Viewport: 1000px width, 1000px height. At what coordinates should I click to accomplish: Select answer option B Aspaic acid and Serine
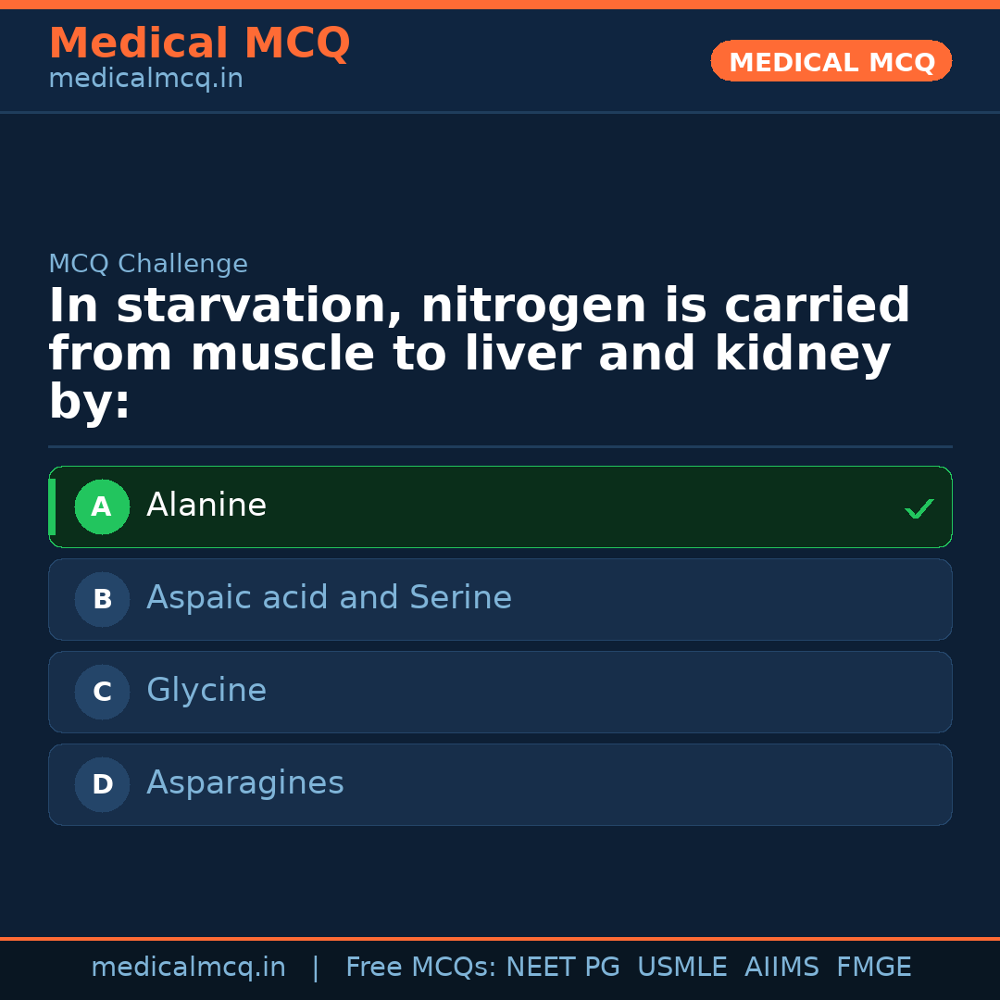pyautogui.click(x=500, y=599)
